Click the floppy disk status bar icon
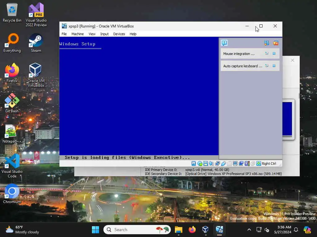Screen dimensions: 317x237 (x=206, y=164)
